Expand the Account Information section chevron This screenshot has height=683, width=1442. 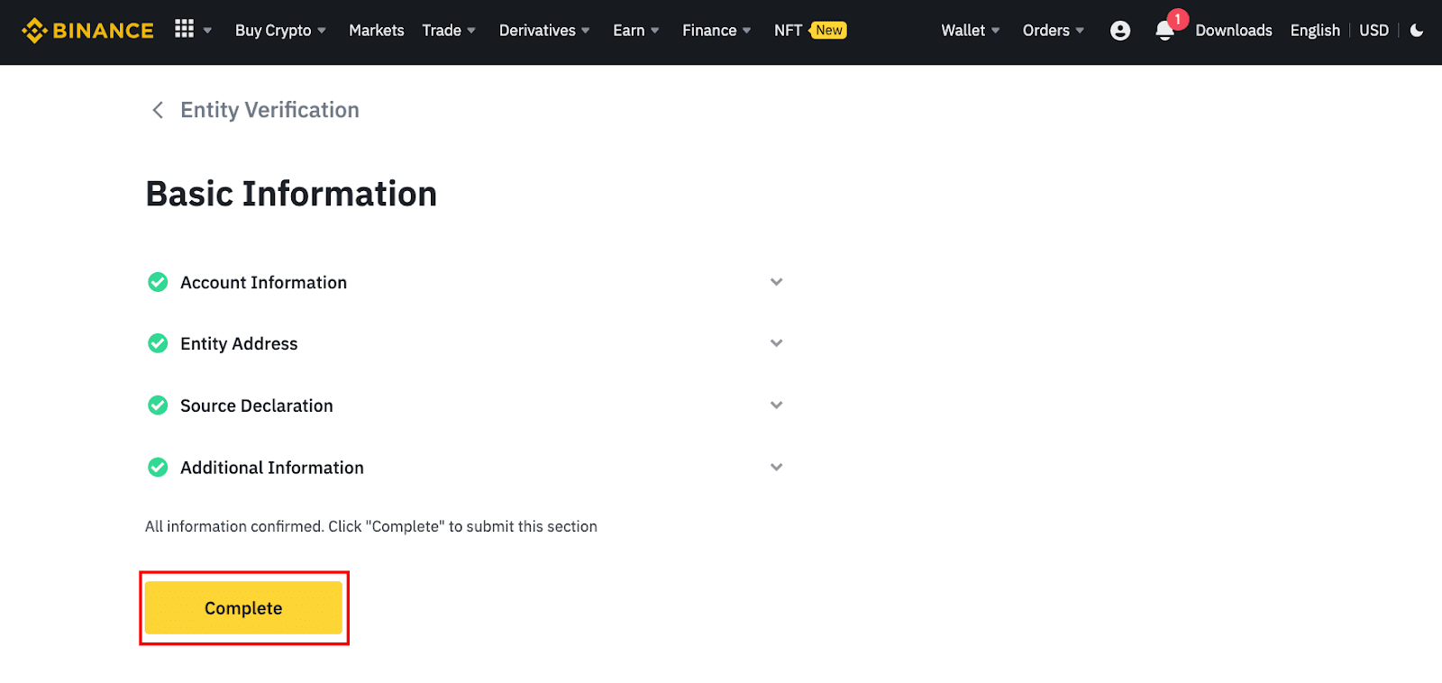[x=776, y=282]
